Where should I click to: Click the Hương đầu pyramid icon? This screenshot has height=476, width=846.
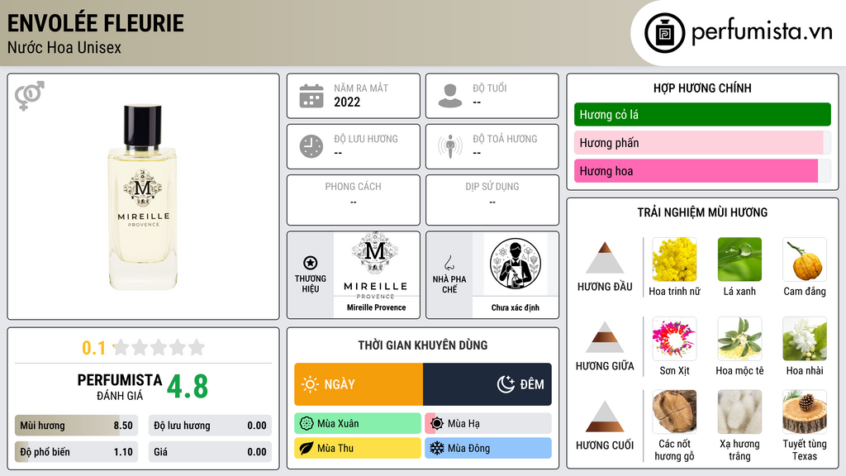pos(605,258)
